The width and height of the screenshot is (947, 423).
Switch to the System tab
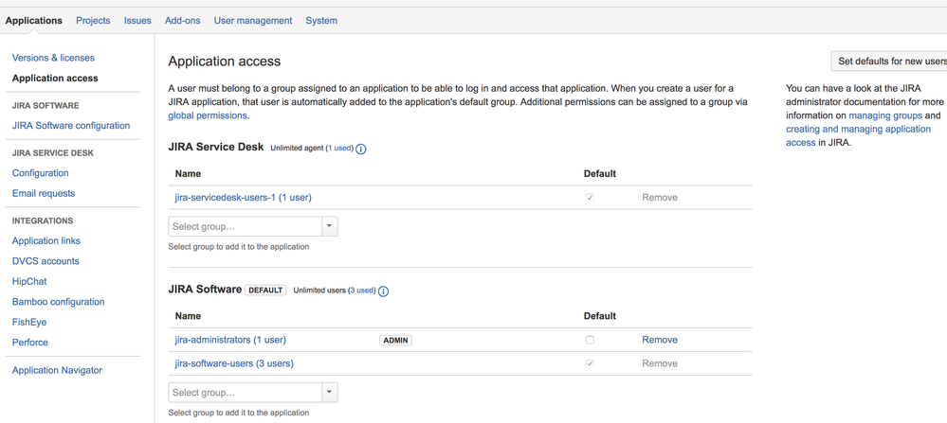[321, 21]
